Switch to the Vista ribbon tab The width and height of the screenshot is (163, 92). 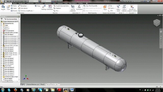point(55,3)
